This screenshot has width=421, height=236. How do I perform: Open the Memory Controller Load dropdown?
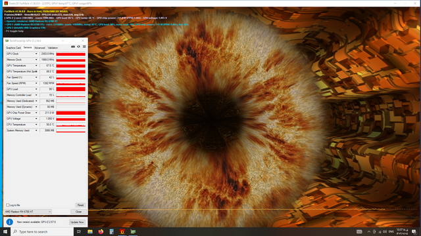coord(36,95)
